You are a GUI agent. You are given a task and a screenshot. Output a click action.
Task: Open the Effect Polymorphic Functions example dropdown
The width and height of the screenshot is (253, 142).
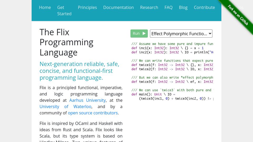(181, 33)
